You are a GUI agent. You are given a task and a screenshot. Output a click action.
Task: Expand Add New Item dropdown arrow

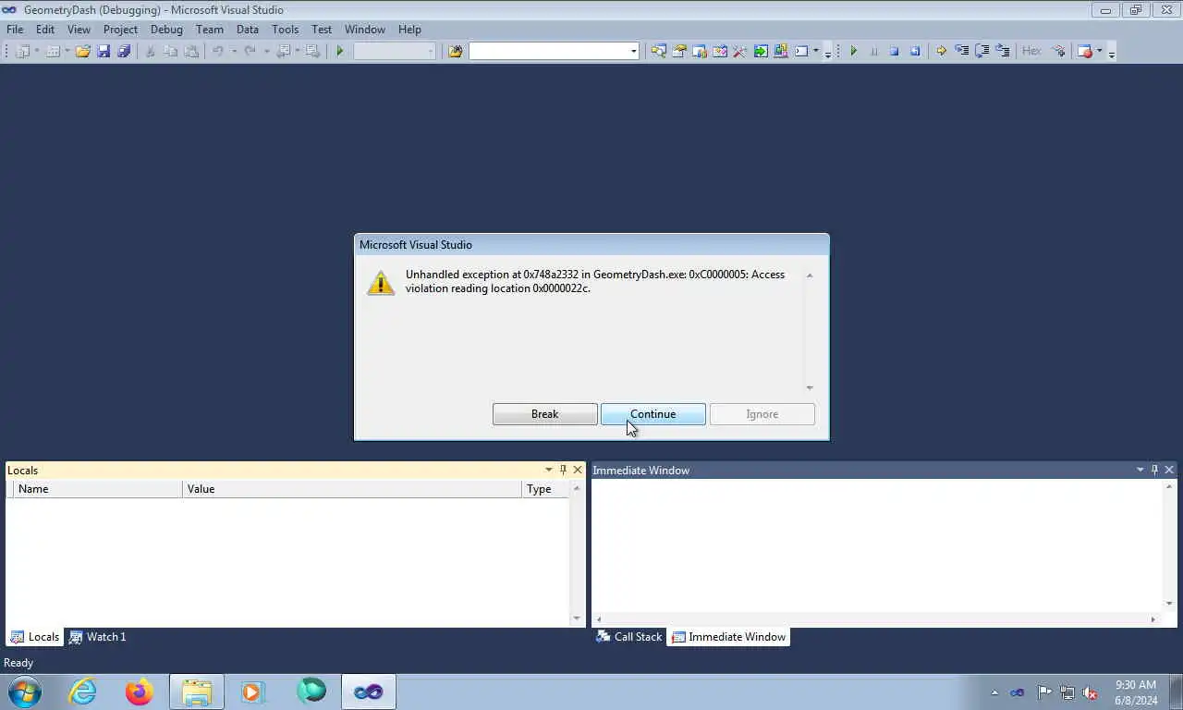(x=67, y=51)
